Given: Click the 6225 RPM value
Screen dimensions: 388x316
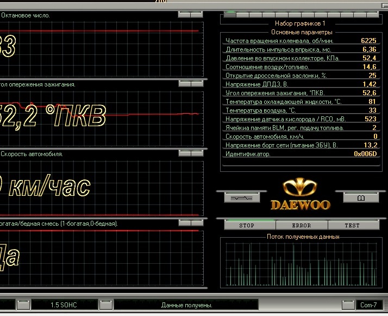Looking at the screenshot, I should click(368, 41).
